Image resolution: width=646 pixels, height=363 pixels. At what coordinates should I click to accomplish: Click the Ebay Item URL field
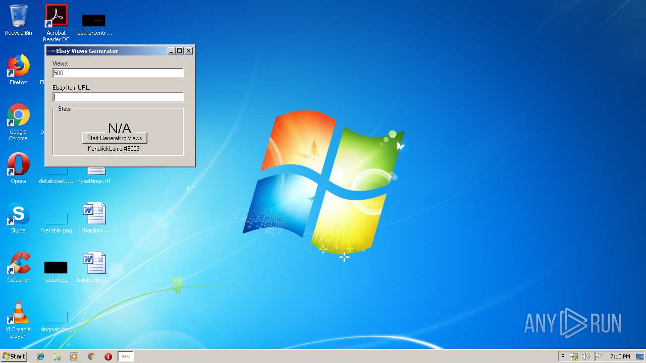(118, 97)
